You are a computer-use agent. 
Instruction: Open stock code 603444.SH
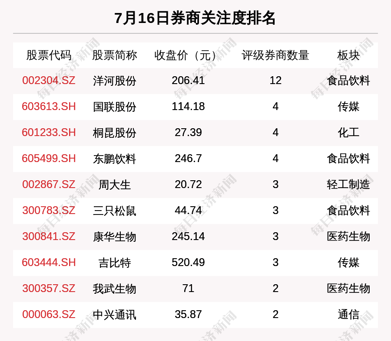(x=49, y=263)
